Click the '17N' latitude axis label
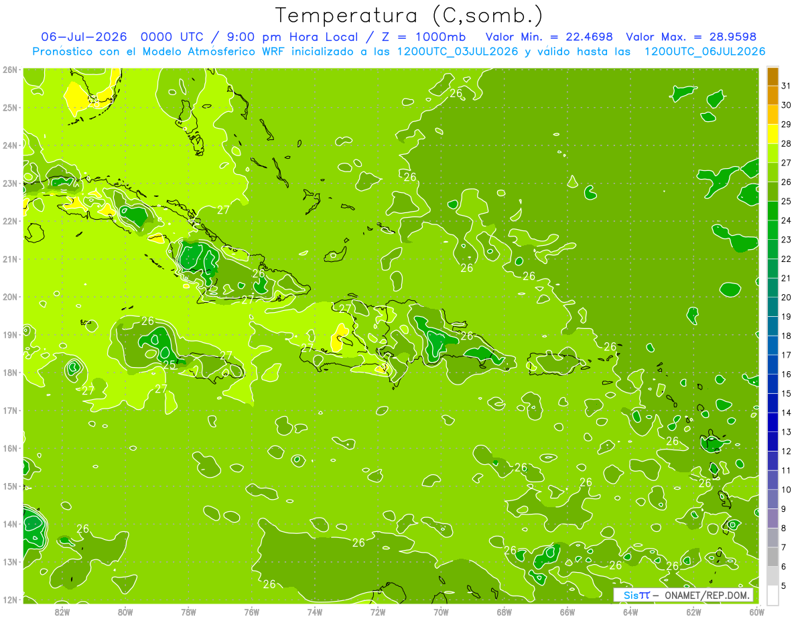Screen dimensions: 804x621 10,411
